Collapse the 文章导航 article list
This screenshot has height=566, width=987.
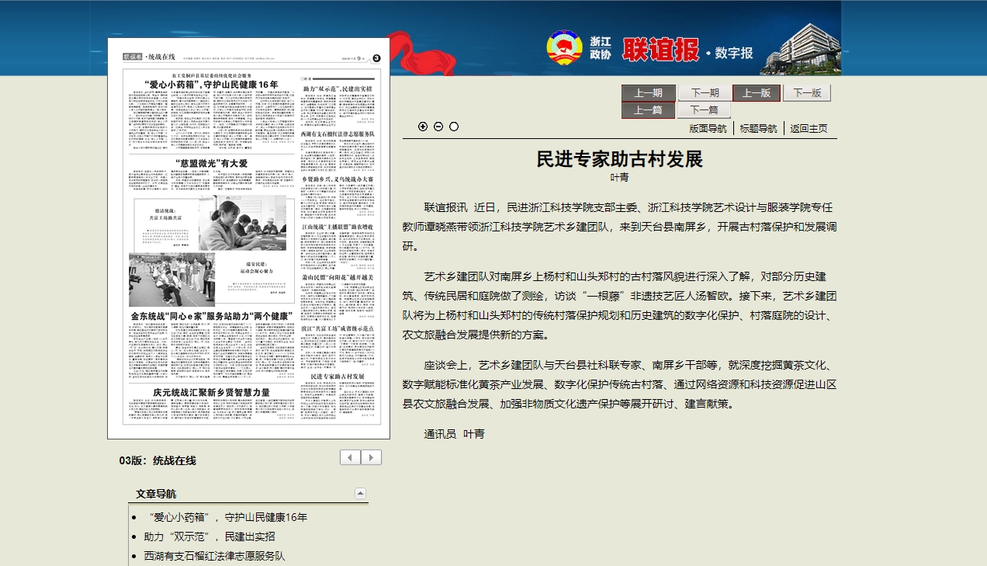360,493
